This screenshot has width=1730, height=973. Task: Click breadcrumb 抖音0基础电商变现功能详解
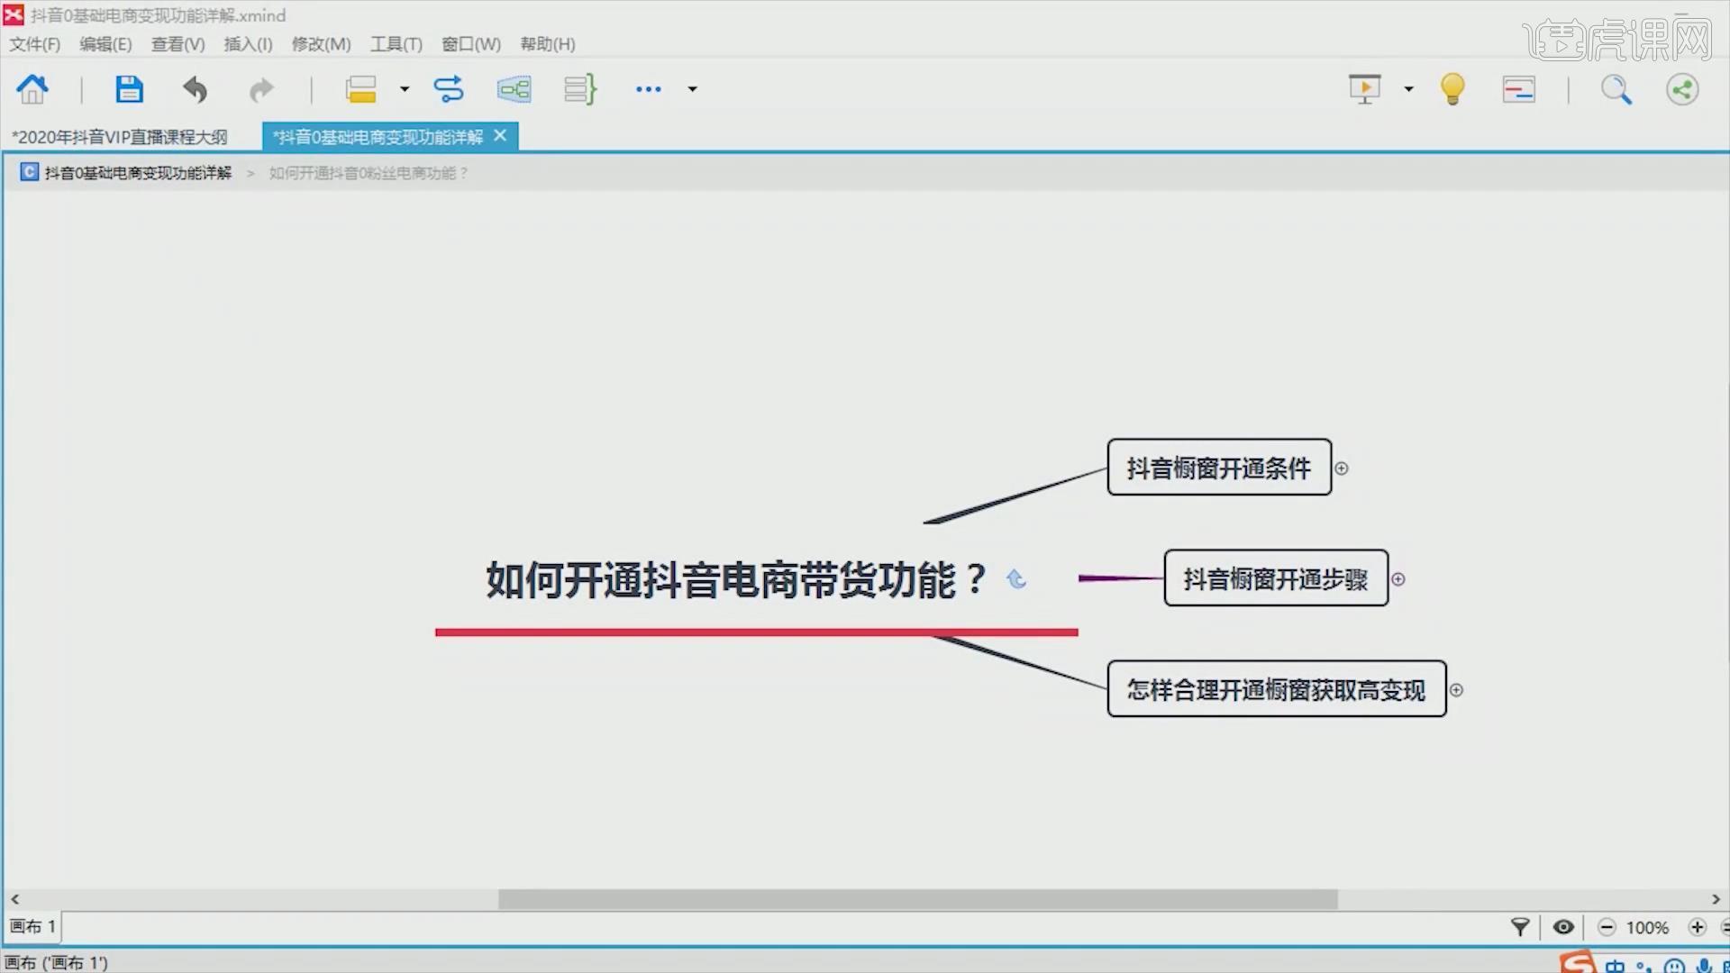[x=138, y=173]
